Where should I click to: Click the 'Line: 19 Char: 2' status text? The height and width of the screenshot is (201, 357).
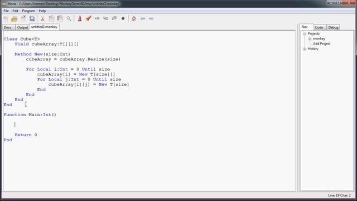tap(339, 195)
